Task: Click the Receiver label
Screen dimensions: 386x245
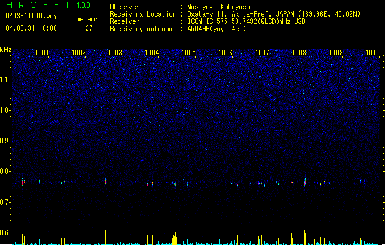Action: 125,21
